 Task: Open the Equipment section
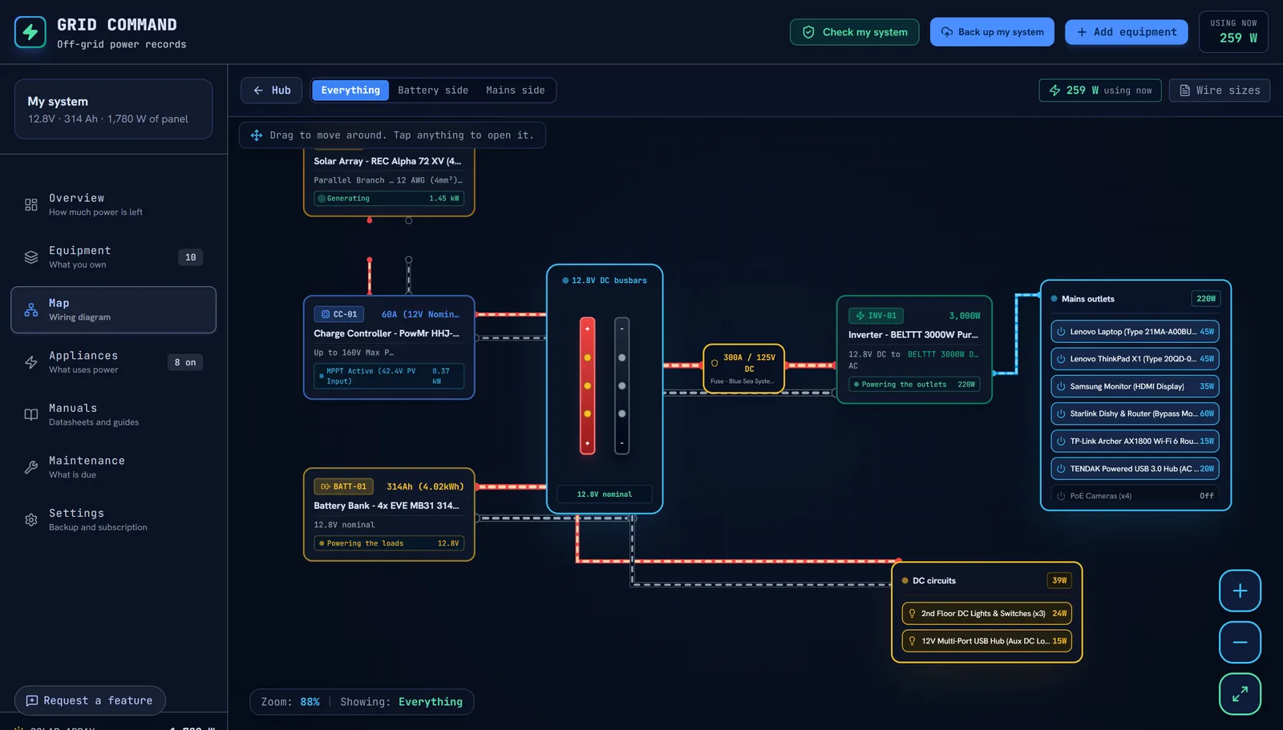click(113, 257)
